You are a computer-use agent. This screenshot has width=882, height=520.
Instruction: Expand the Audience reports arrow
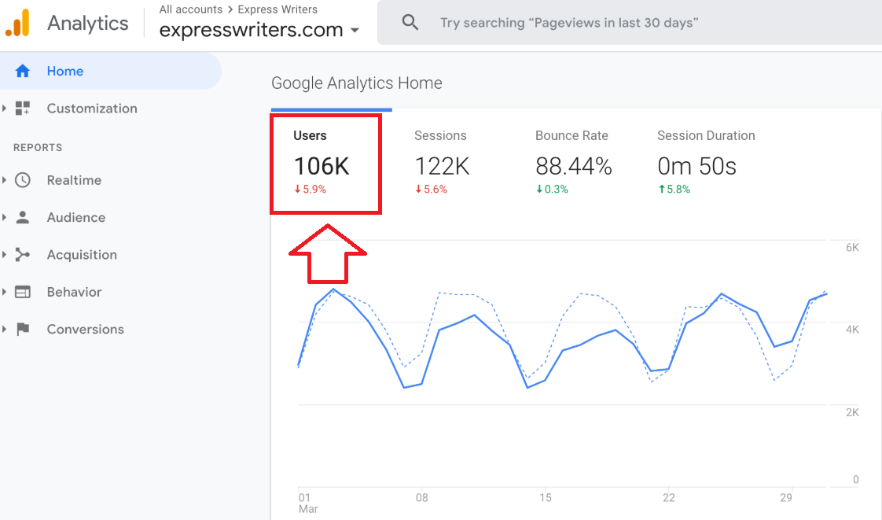tap(5, 217)
